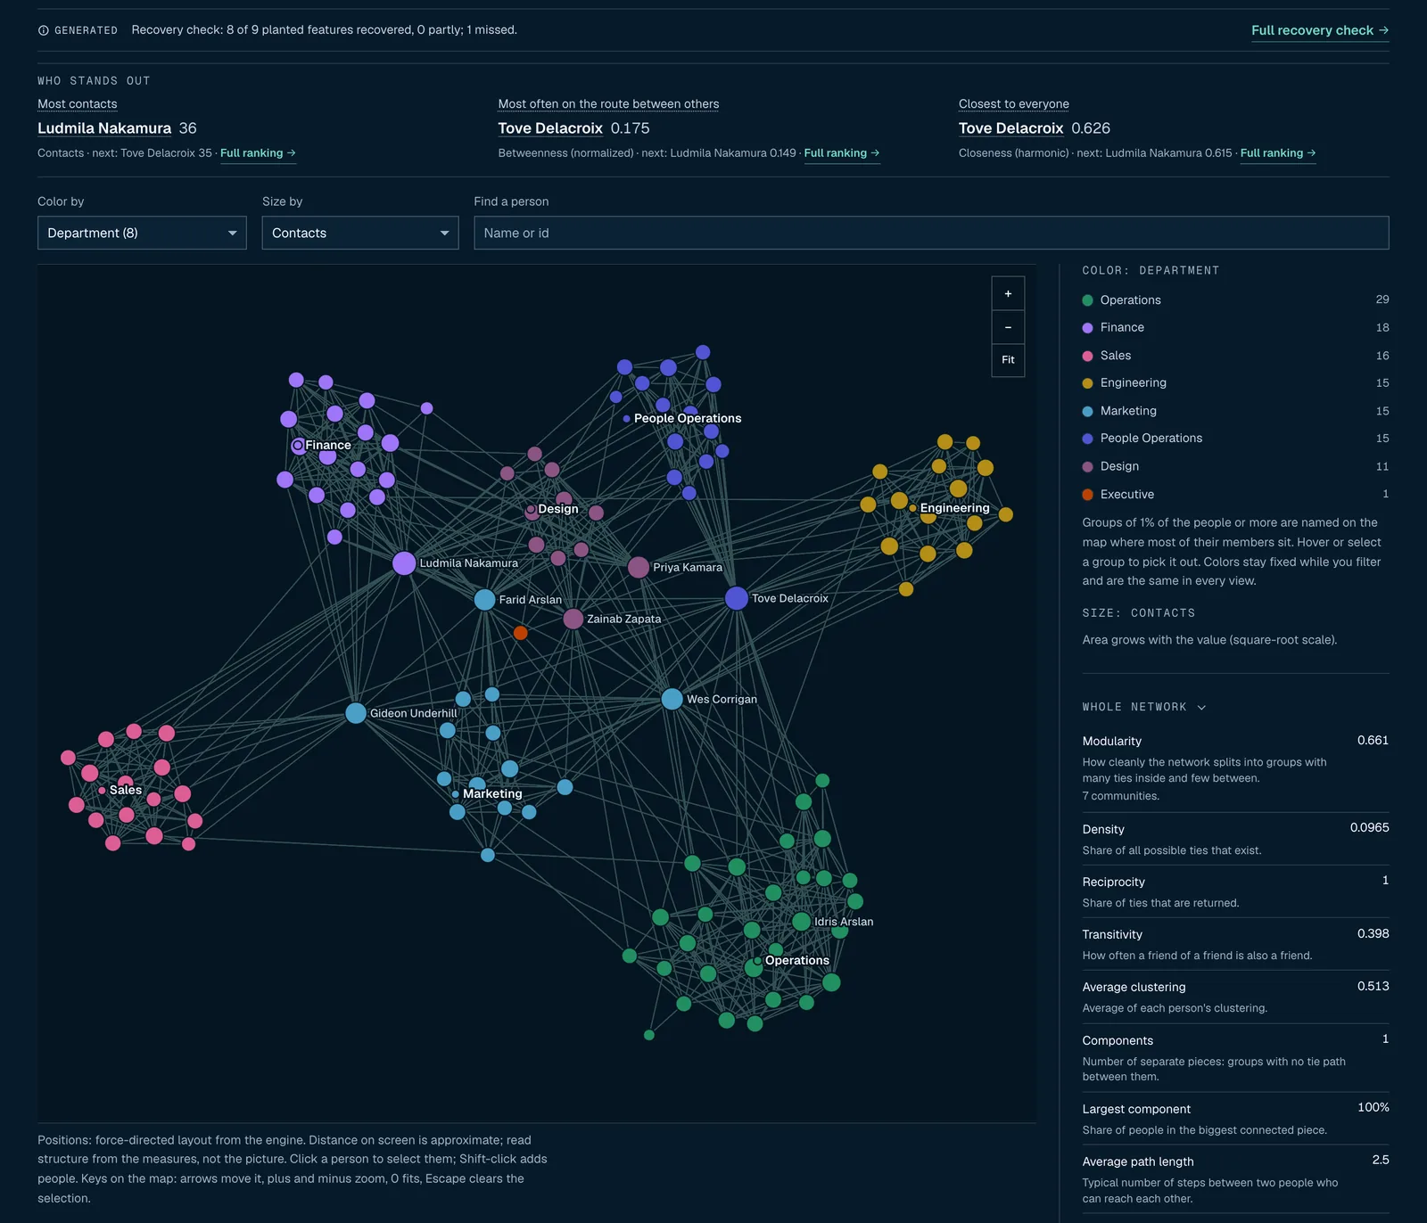The height and width of the screenshot is (1223, 1427).
Task: Select the orange Executive node
Action: tap(520, 633)
